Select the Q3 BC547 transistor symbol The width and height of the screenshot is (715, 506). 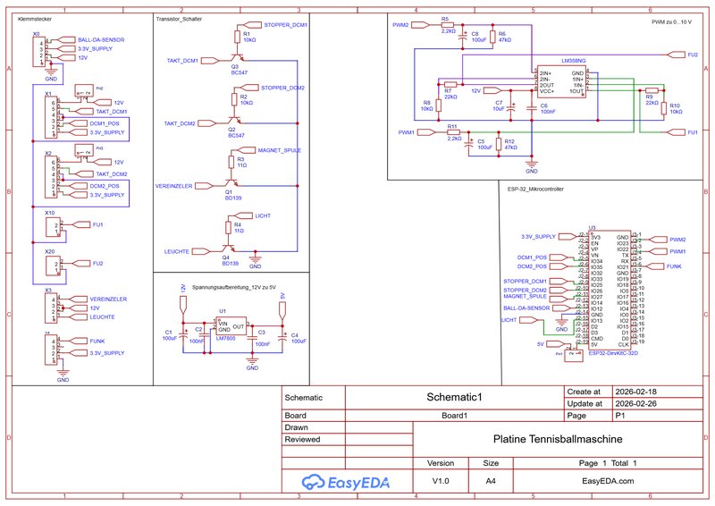[x=237, y=58]
